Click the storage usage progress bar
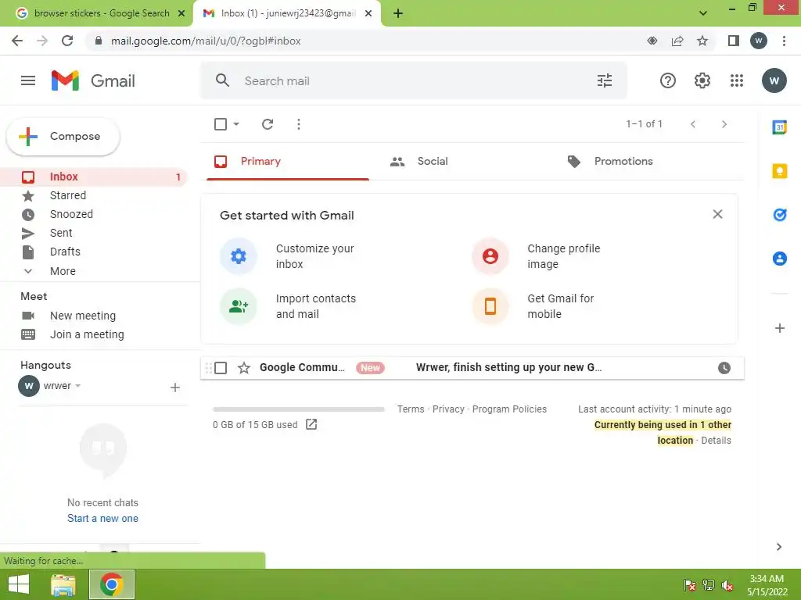 pyautogui.click(x=298, y=409)
